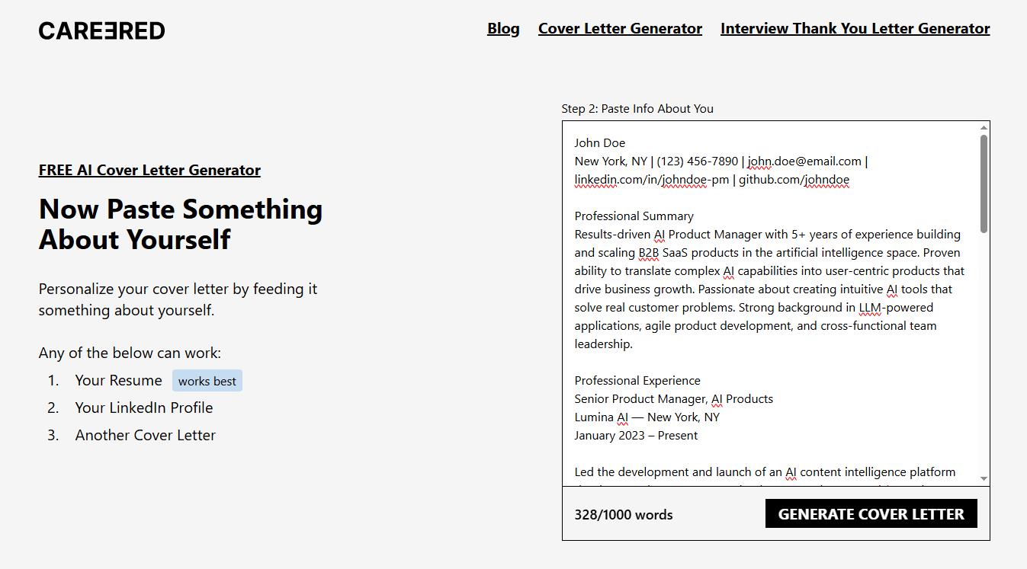Click the textarea scrollbar down arrow
This screenshot has height=569, width=1027.
[984, 479]
